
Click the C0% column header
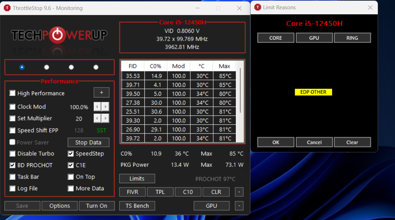[x=156, y=66]
